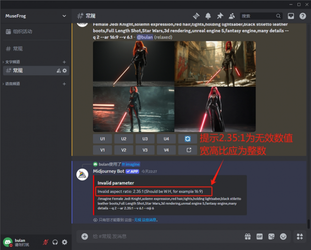Open the apps launcher icon
Screen dimensions: 311x250
click(x=300, y=236)
